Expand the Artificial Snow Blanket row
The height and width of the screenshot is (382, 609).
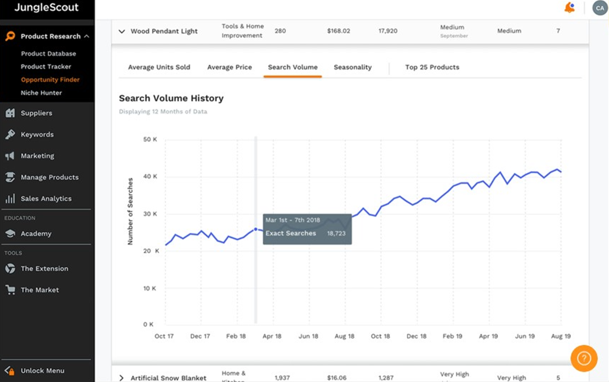click(121, 378)
